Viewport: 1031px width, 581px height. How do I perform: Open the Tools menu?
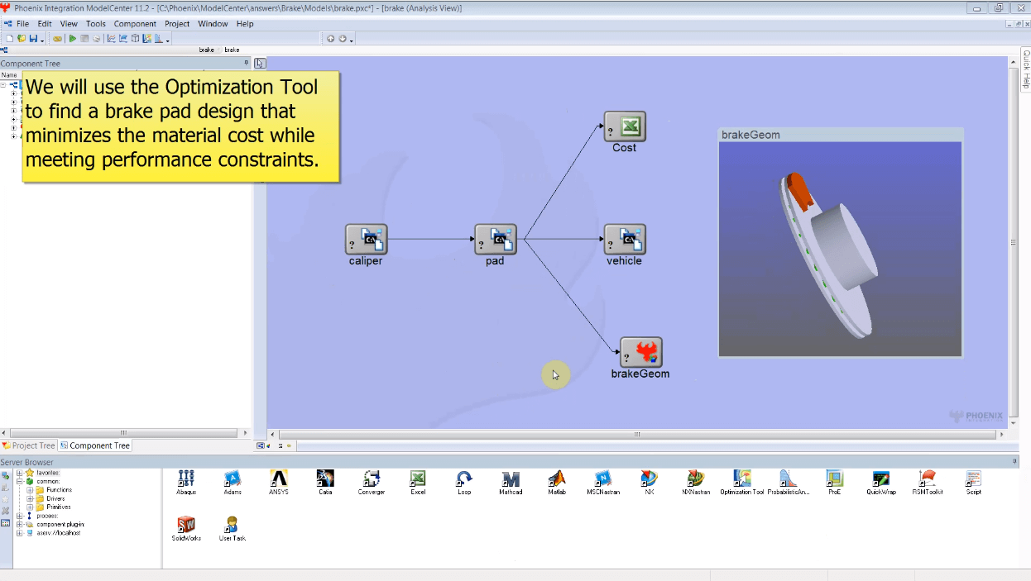pos(96,24)
